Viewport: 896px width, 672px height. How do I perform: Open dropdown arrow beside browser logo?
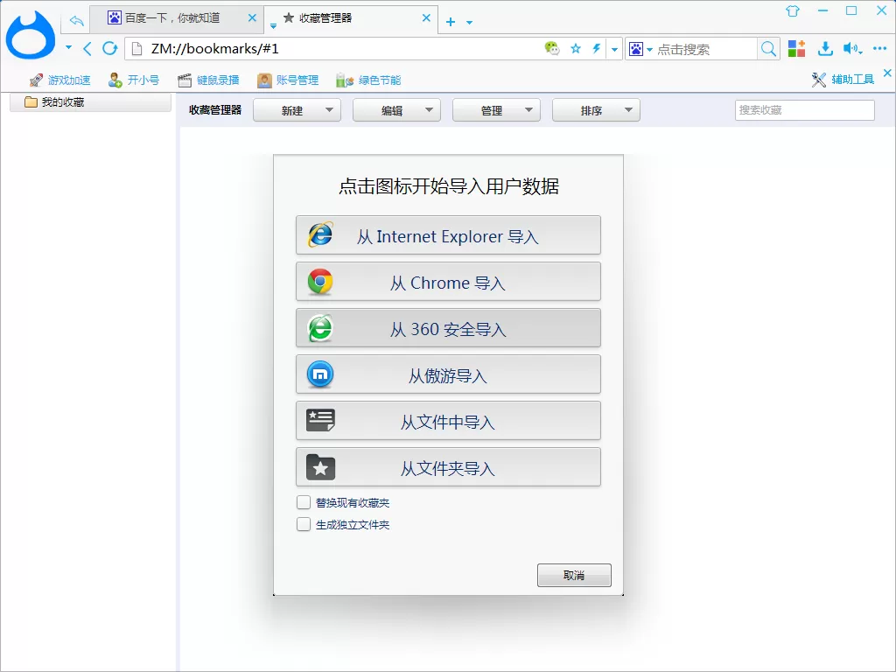(x=68, y=47)
